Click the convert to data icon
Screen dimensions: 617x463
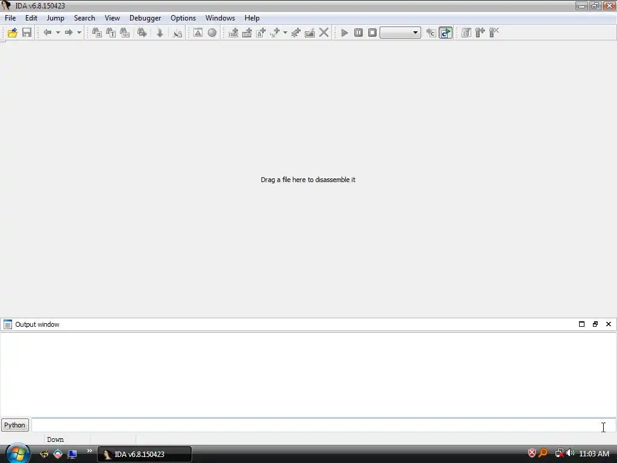click(247, 33)
